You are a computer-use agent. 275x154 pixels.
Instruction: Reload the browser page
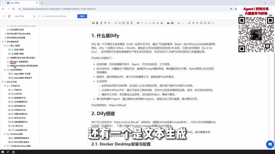(x=13, y=9)
